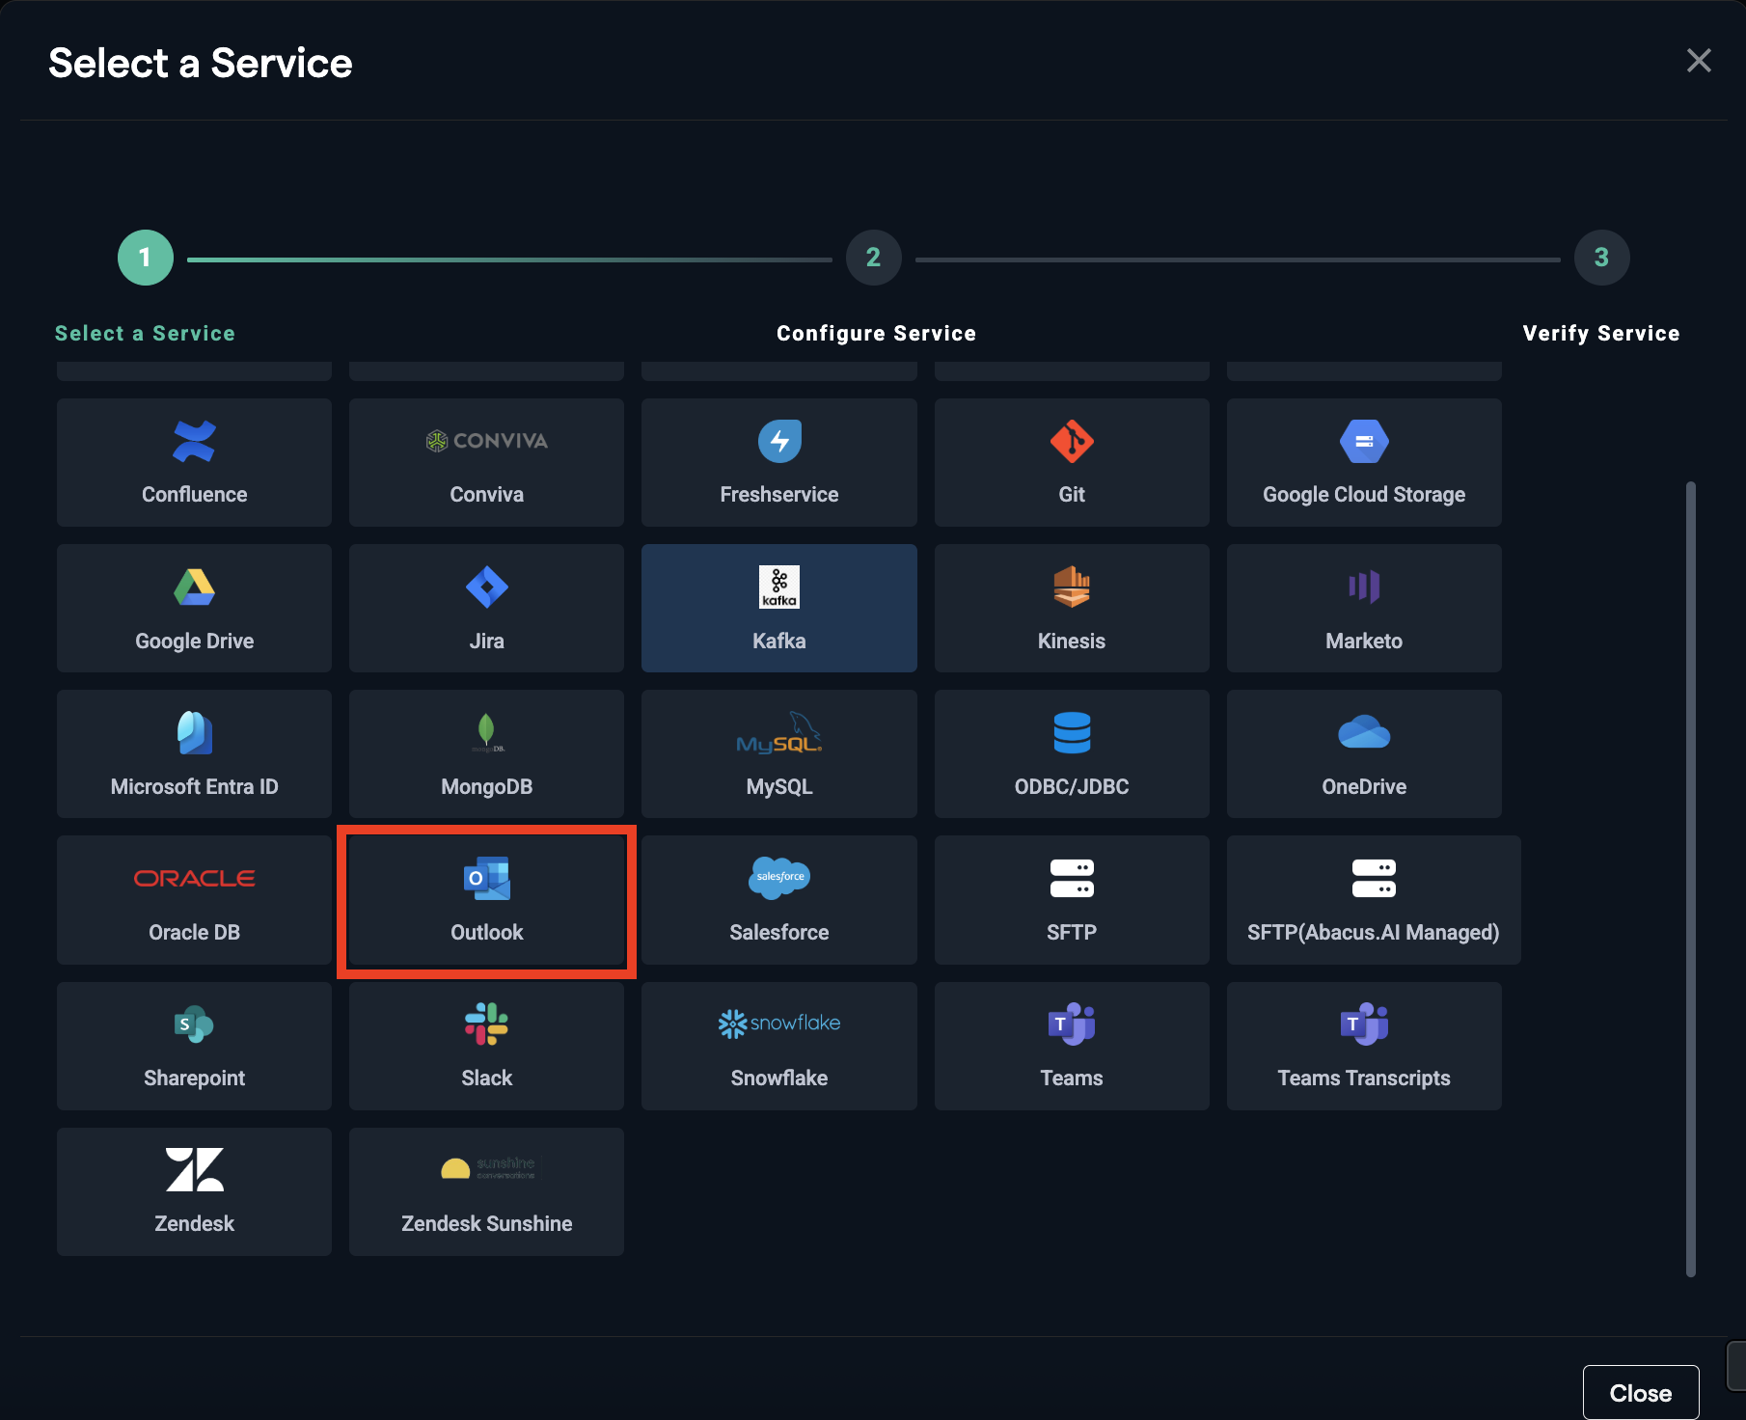The width and height of the screenshot is (1746, 1420).
Task: Choose the Salesforce cloud icon
Action: point(778,877)
